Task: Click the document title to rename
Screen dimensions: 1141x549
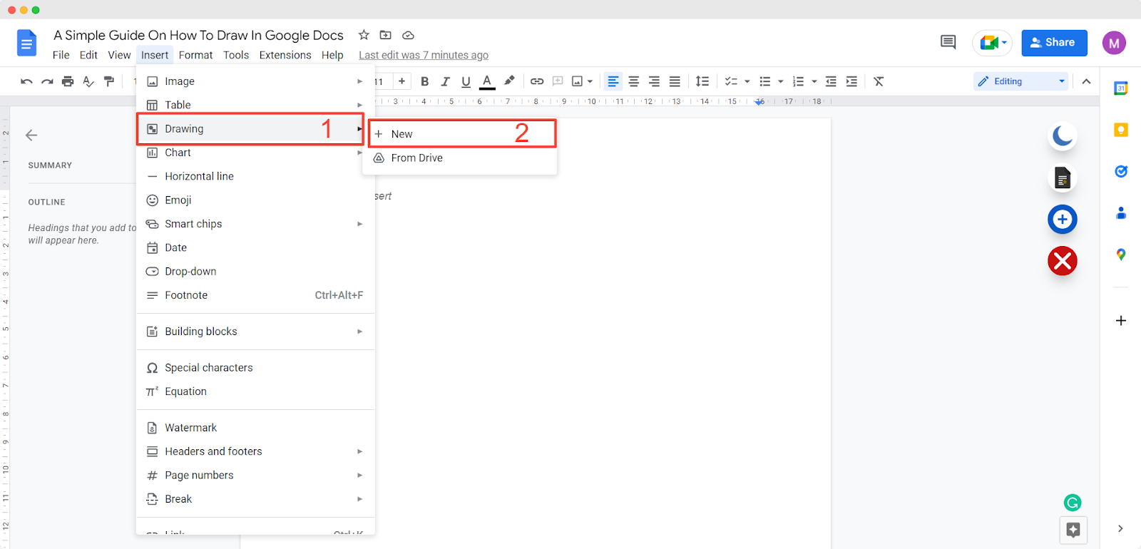Action: pyautogui.click(x=198, y=35)
